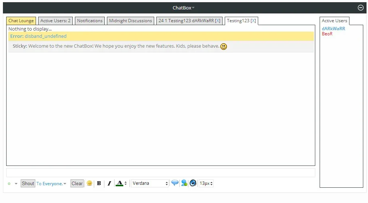Viewport: 368px width, 203px height.
Task: Click the Nothing to display... text
Action: [30, 29]
